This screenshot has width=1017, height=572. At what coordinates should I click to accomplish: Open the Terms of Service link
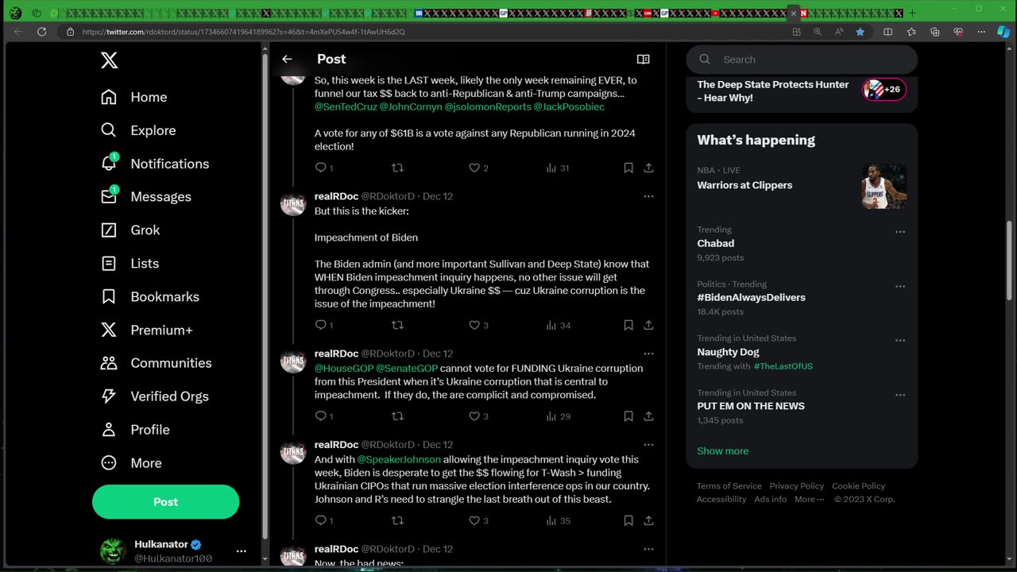729,486
